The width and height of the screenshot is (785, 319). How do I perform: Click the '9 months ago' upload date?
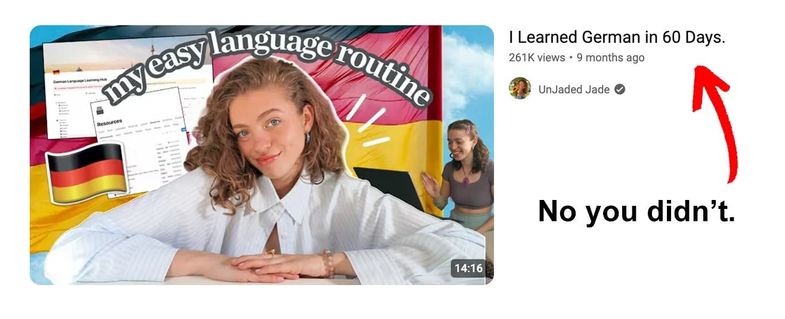610,58
